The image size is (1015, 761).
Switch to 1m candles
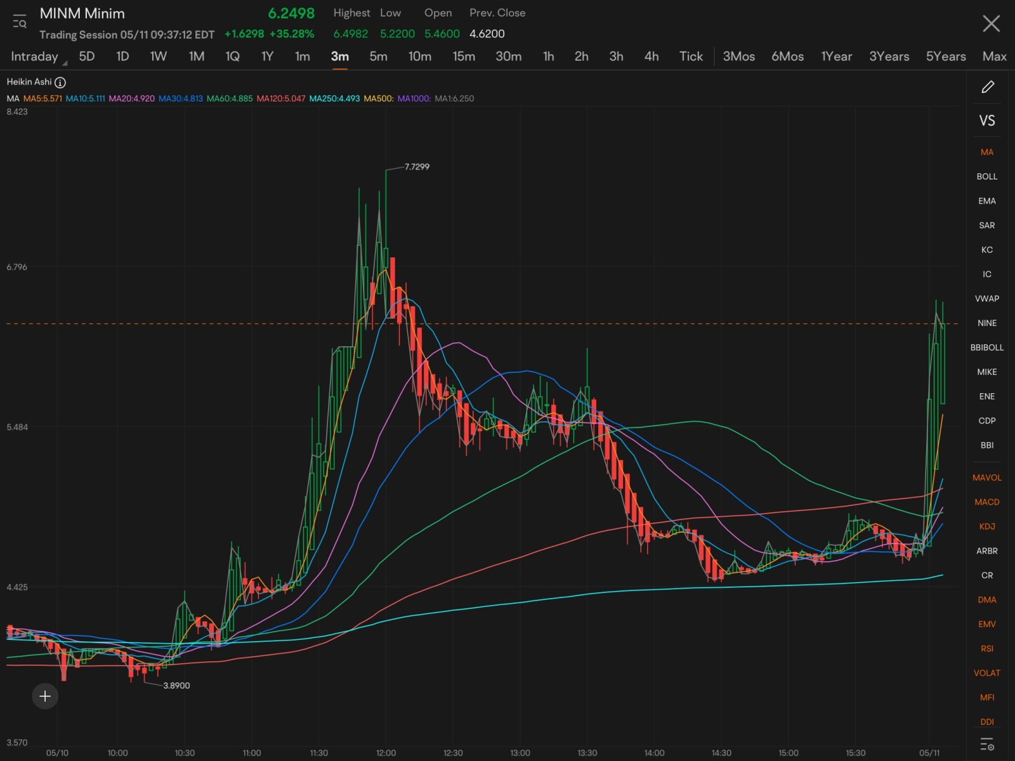point(303,56)
